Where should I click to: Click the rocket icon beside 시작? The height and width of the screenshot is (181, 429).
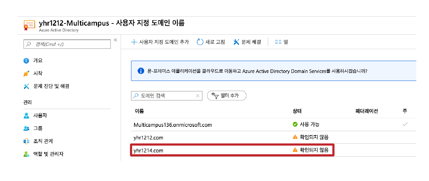[26, 73]
